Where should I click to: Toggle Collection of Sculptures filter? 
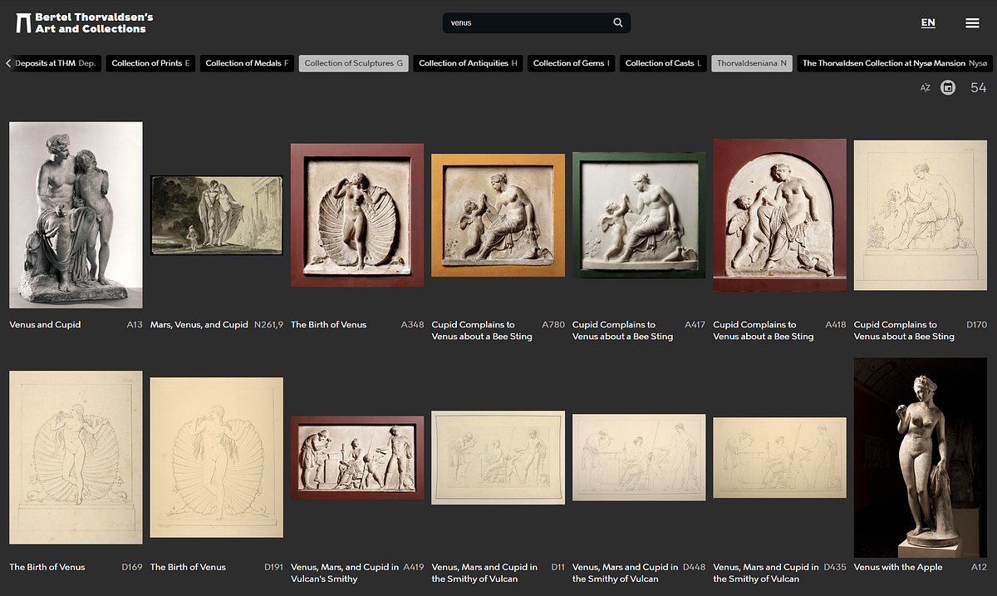click(x=354, y=63)
